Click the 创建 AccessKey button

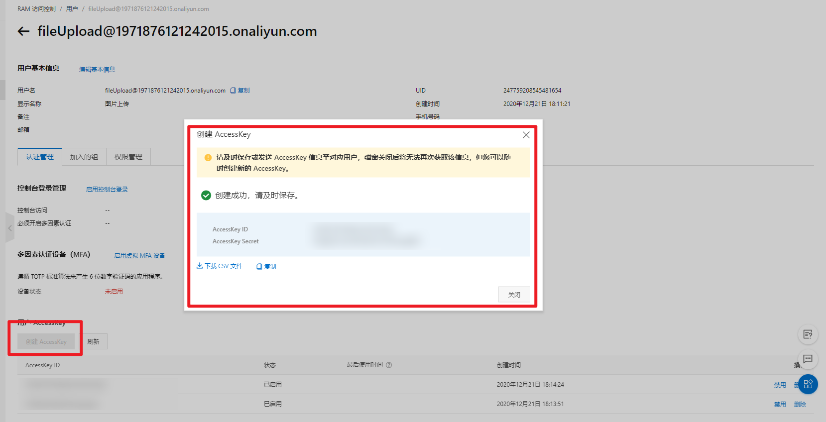46,341
